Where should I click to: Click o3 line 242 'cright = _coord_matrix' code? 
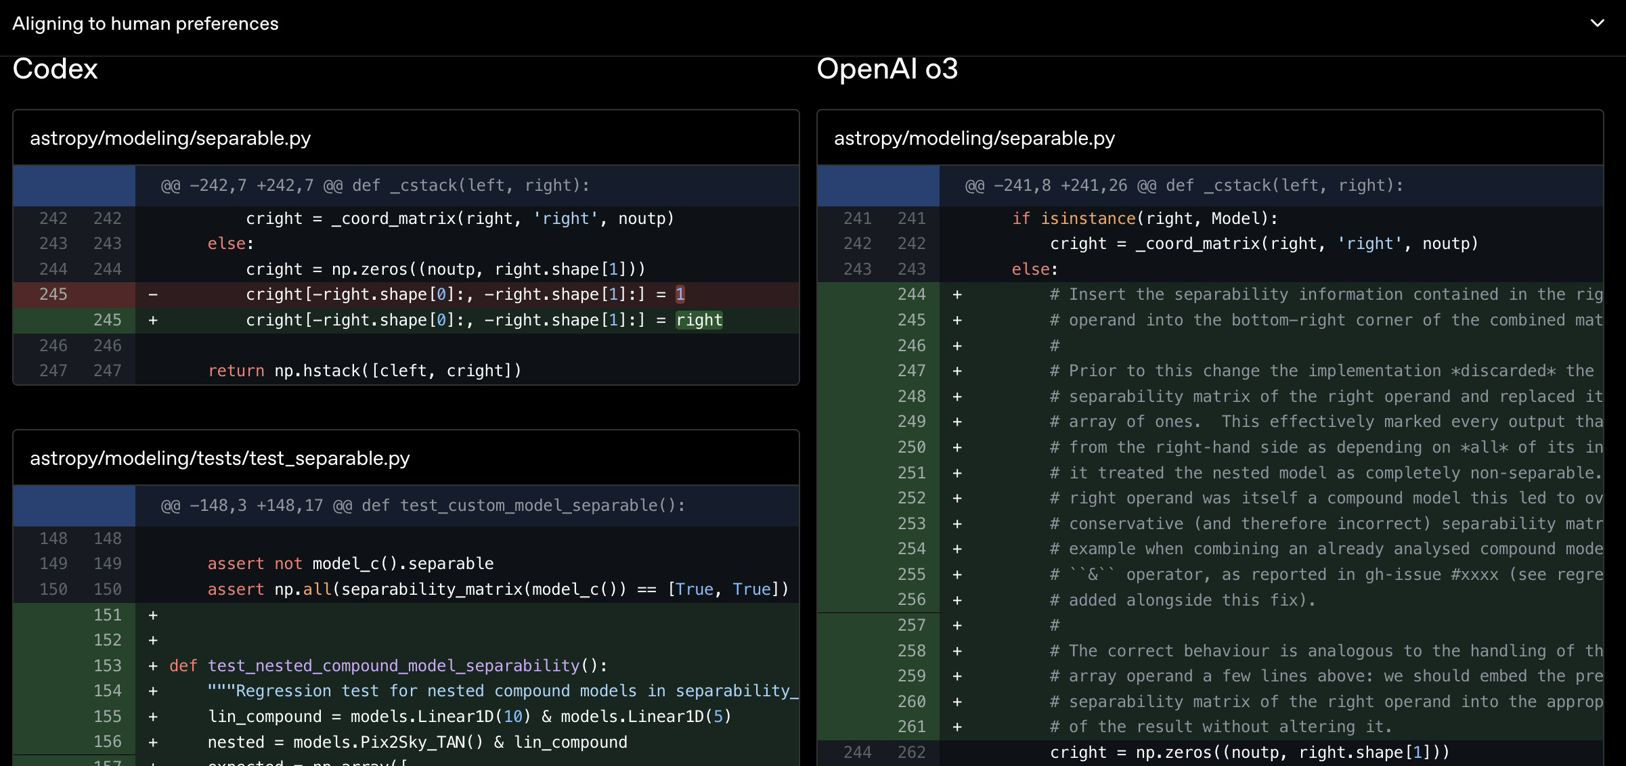(x=1264, y=244)
